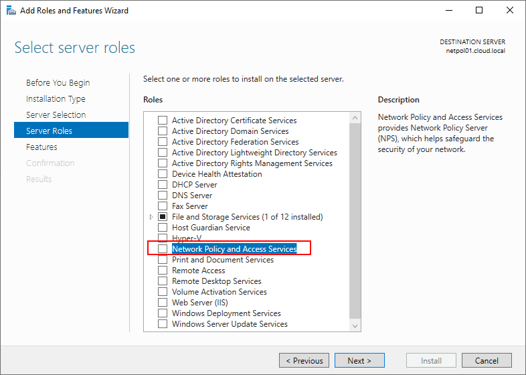Tick the Web Server (IIS) checkbox
This screenshot has width=526, height=375.
click(163, 303)
